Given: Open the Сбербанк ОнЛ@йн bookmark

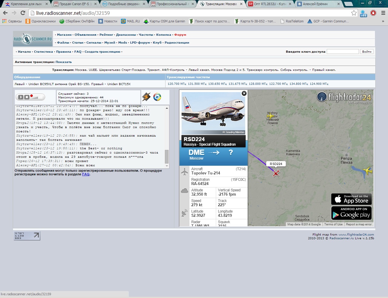Looking at the screenshot, I should [77, 21].
